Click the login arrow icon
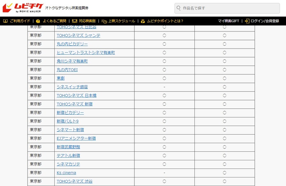Screen dimensions: 286x186 [247, 21]
